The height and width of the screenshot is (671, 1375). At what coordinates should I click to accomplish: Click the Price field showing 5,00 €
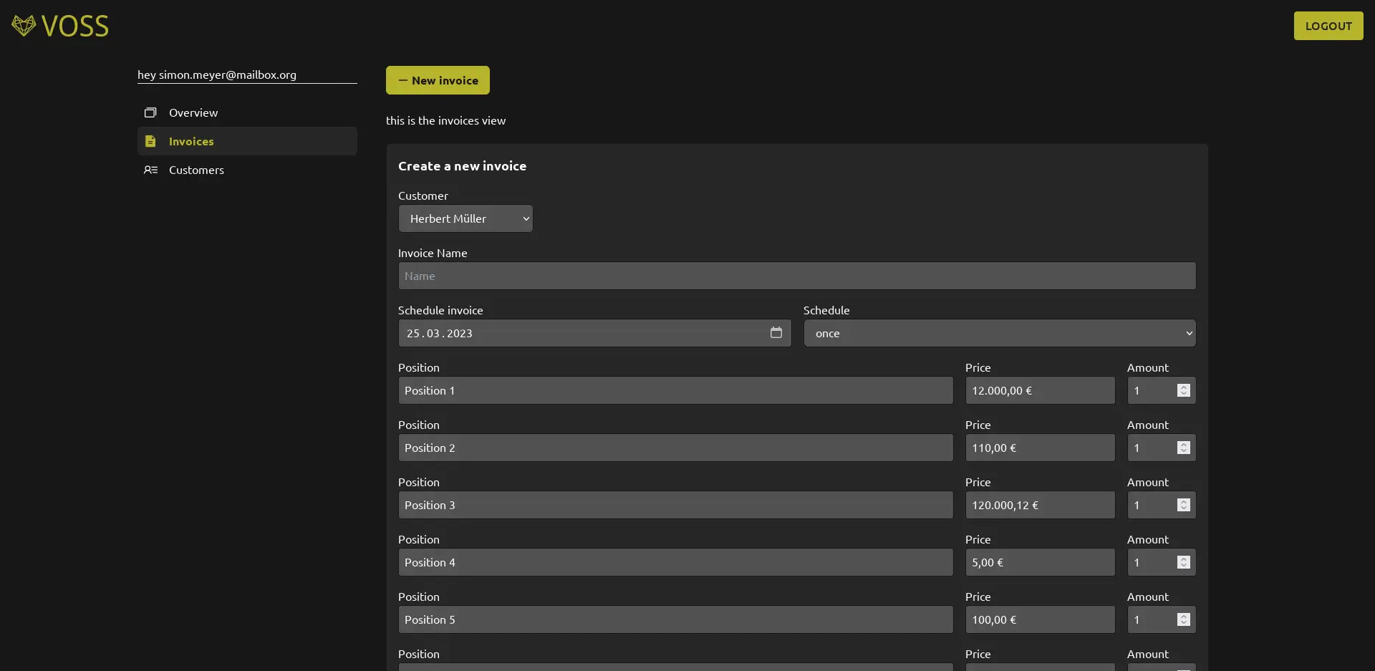(x=1040, y=562)
